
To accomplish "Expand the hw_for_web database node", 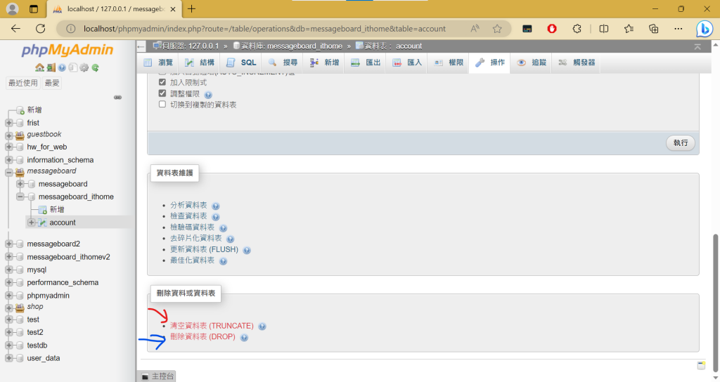I will click(x=8, y=147).
